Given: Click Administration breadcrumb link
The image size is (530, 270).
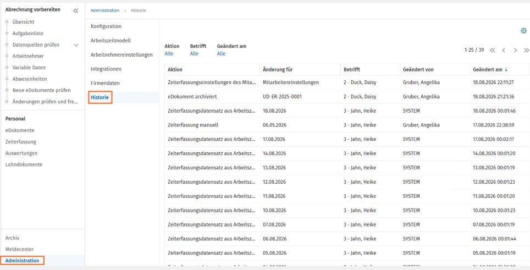Looking at the screenshot, I should [x=105, y=10].
